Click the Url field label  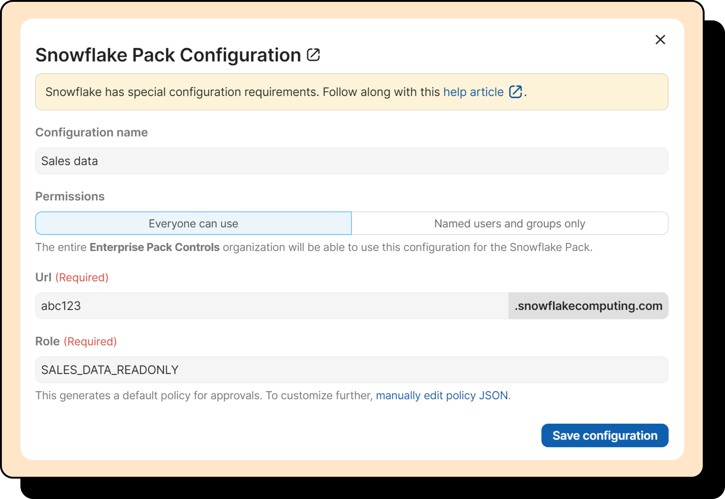pos(43,277)
